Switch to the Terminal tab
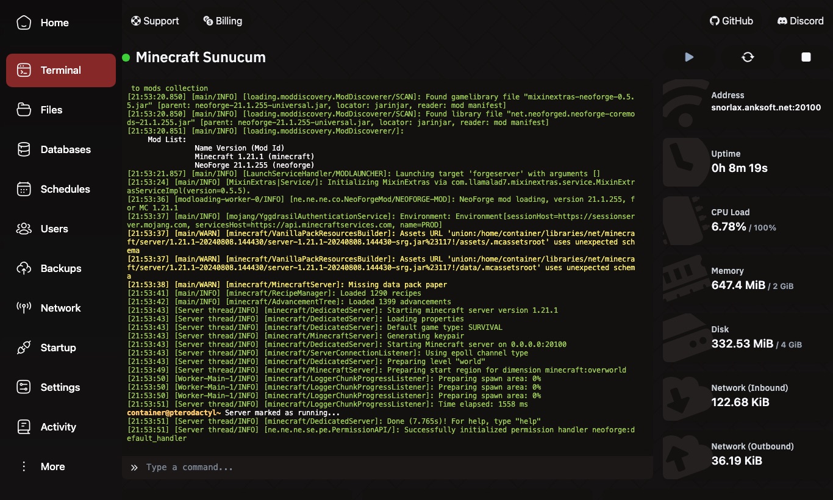833x500 pixels. (61, 70)
